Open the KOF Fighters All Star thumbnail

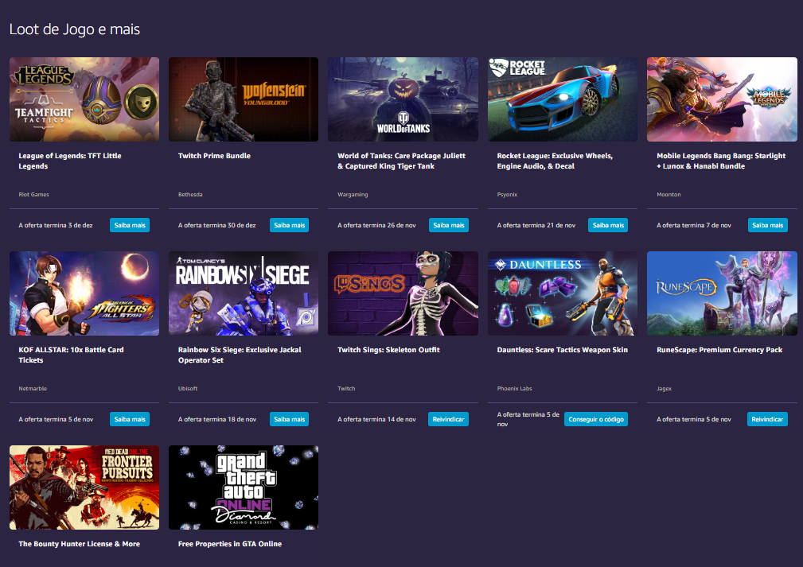click(84, 293)
